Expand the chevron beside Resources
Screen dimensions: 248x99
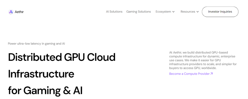(x=198, y=12)
